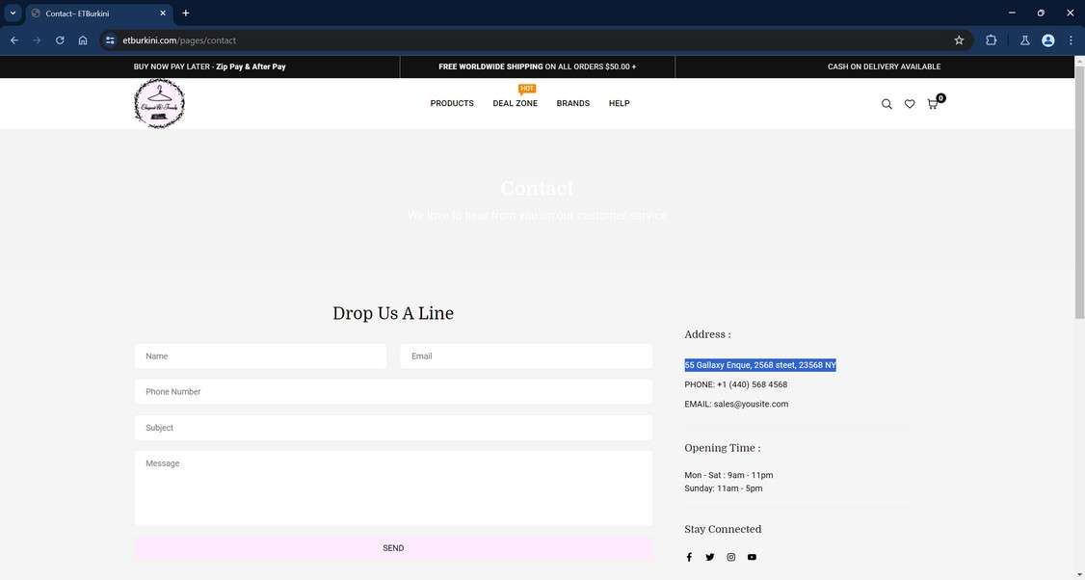Click the email sales@yousite.com
Screen dimensions: 1085x580
751,405
